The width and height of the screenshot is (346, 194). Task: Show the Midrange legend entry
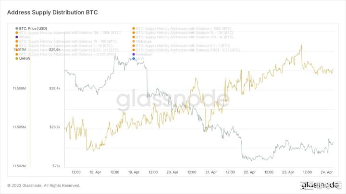(x=144, y=41)
